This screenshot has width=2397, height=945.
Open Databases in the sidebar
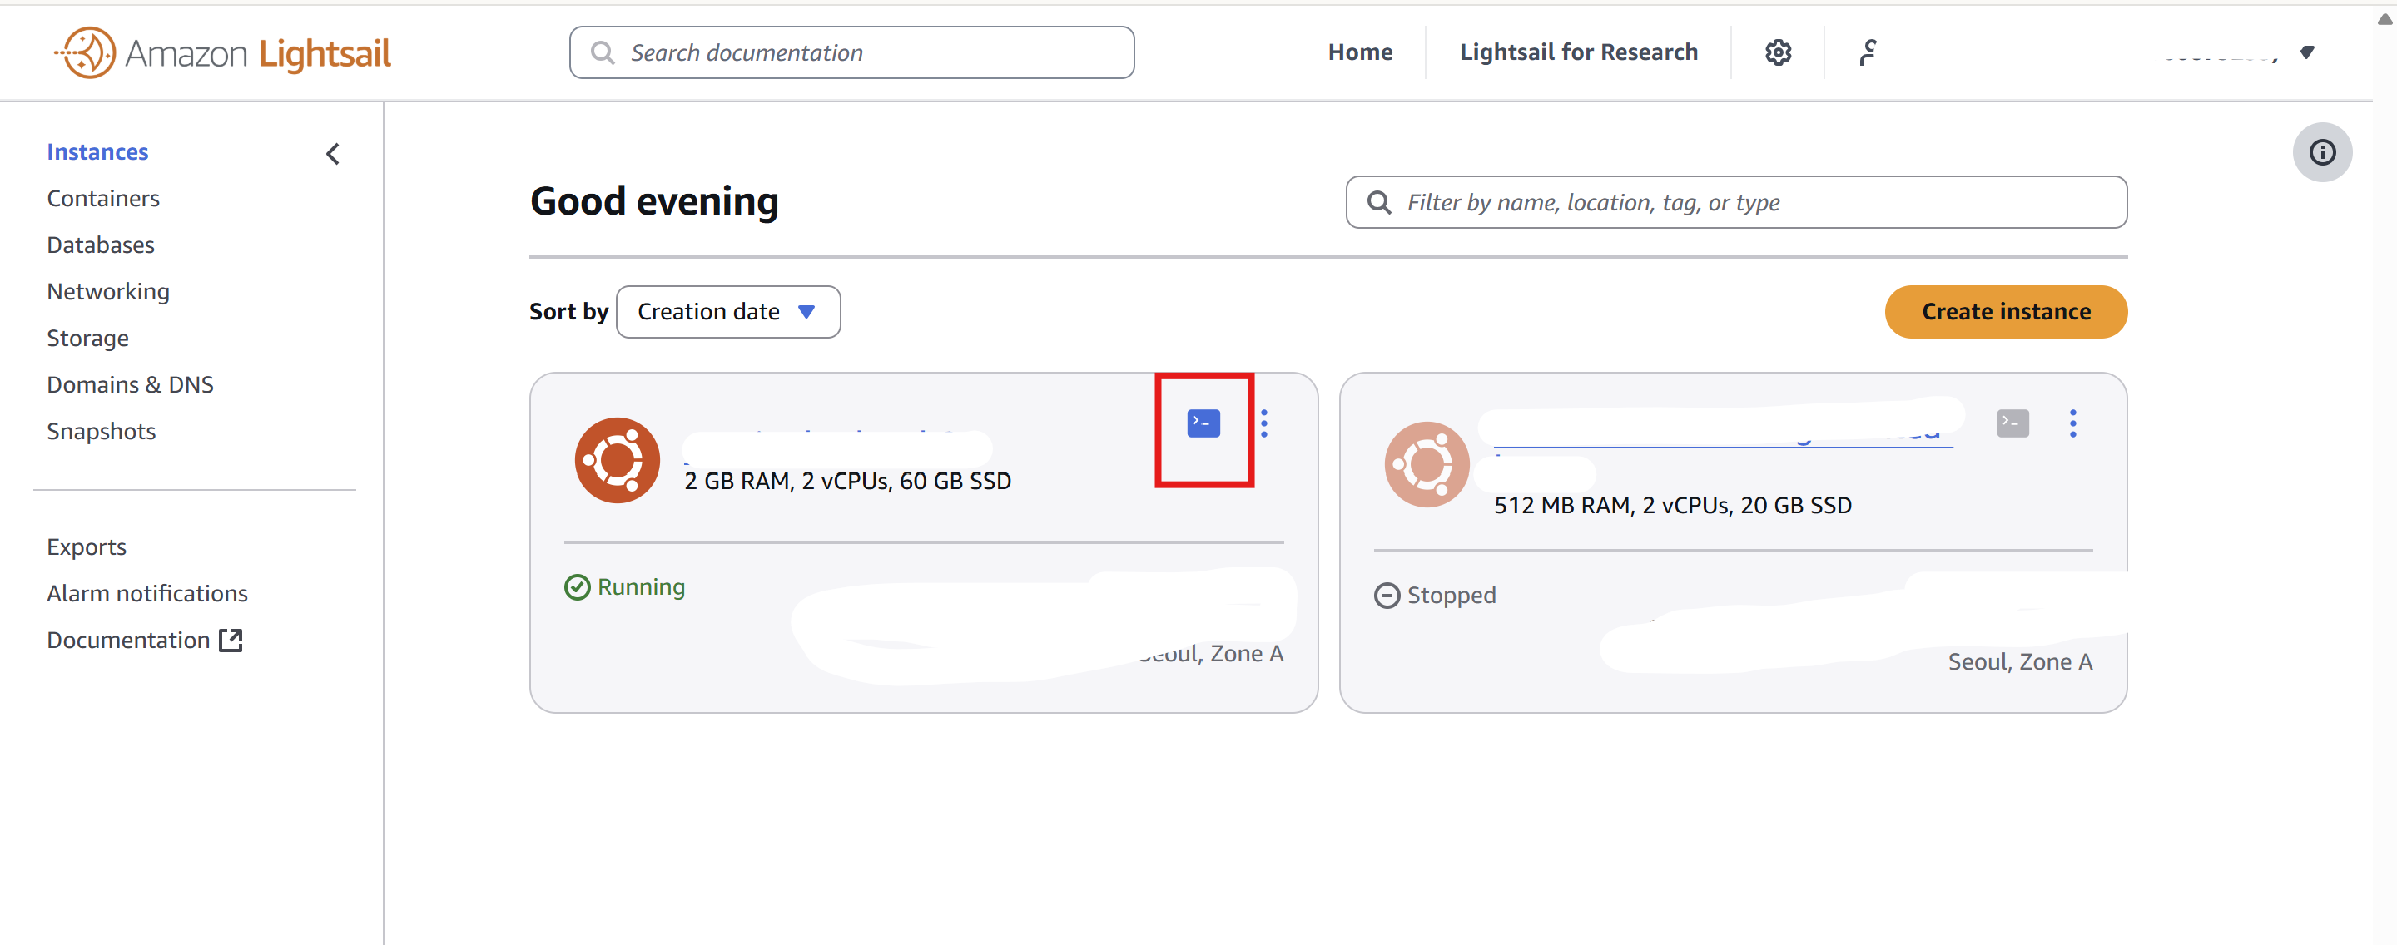(101, 245)
